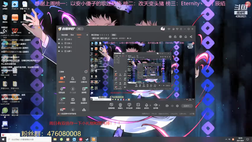
Task: Toggle lock on 文本 1 layer
Action: tap(62, 47)
